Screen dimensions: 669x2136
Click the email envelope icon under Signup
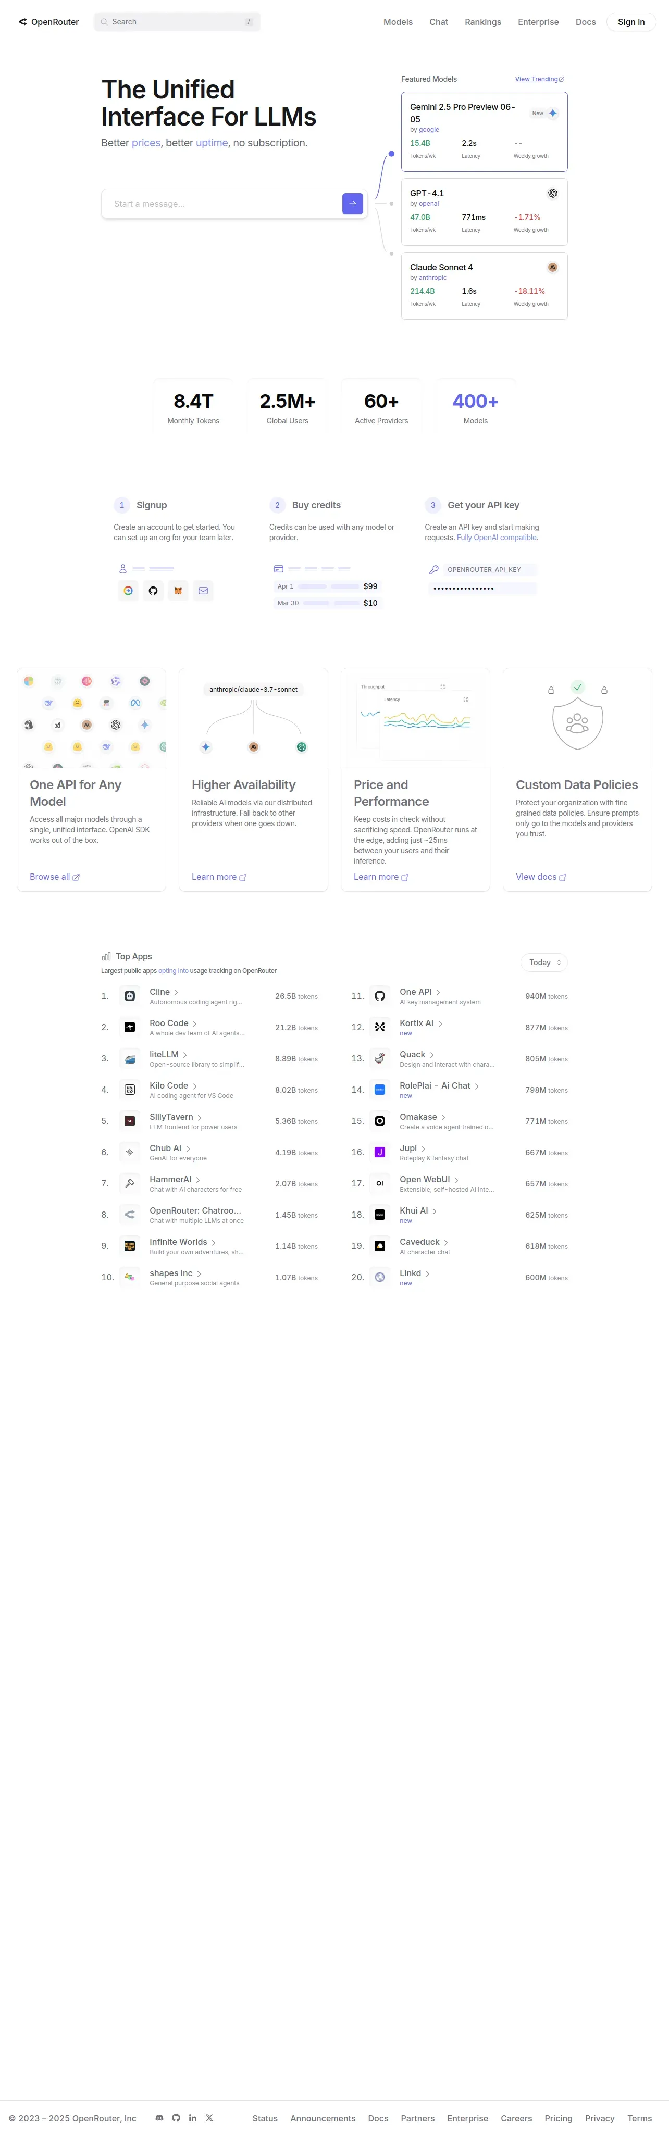coord(203,591)
